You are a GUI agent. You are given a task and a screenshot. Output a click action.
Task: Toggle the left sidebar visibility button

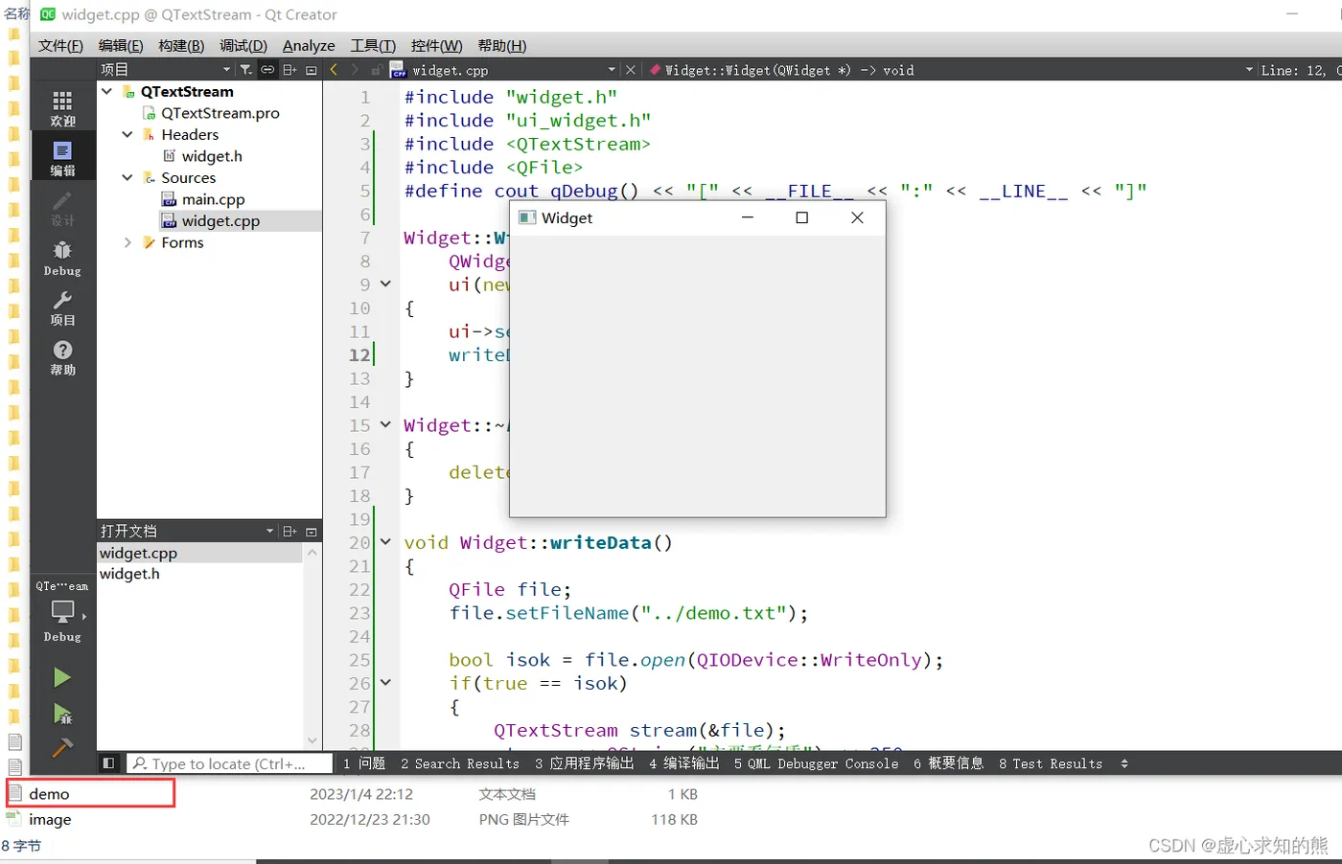(109, 763)
